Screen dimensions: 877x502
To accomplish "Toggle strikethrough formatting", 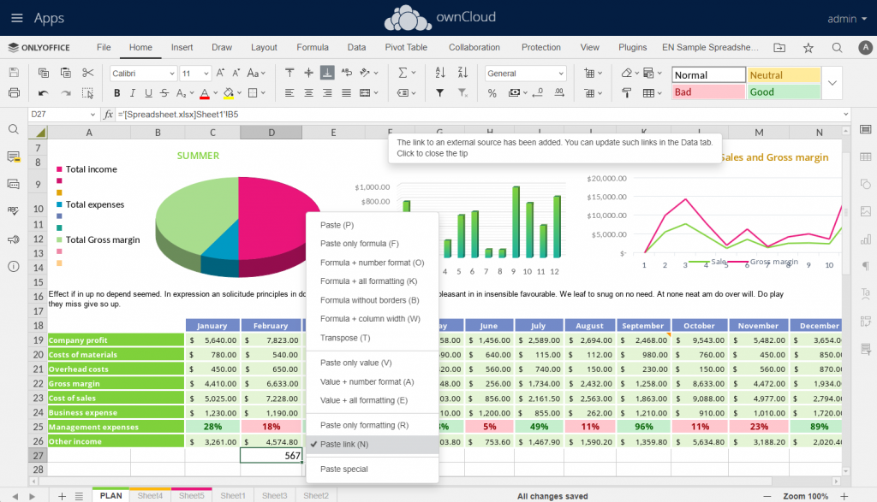I will coord(164,92).
